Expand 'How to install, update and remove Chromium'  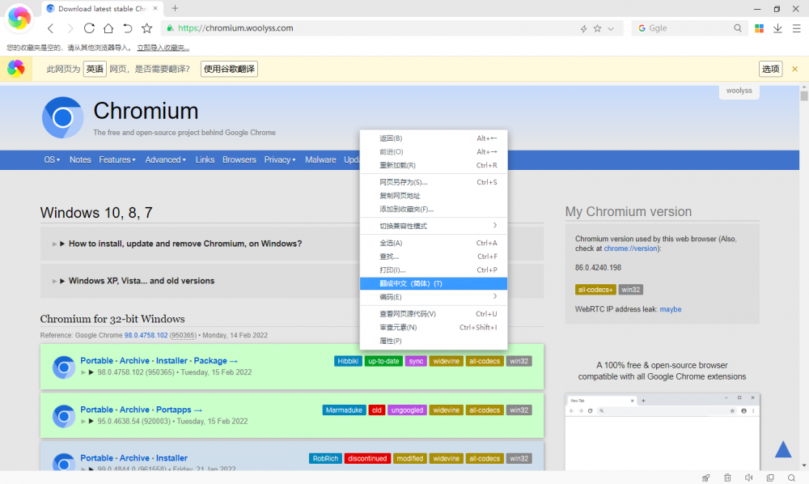tap(185, 244)
